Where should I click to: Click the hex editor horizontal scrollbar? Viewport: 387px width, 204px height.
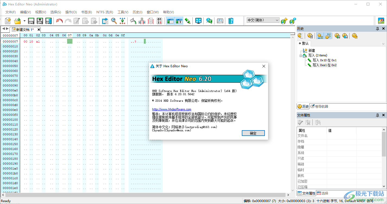point(146,195)
